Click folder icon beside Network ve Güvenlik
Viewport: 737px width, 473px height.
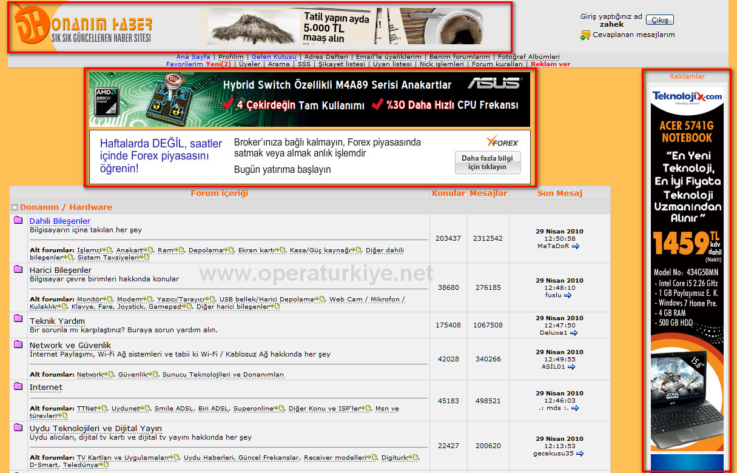coord(18,344)
